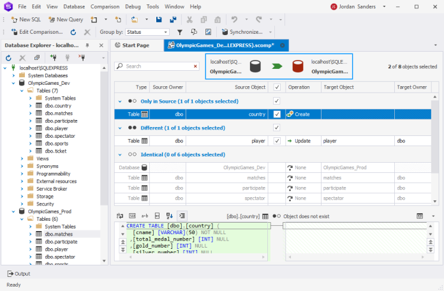Click the Undo arrow icon
Screen dimensions: 444x291
tap(235, 20)
